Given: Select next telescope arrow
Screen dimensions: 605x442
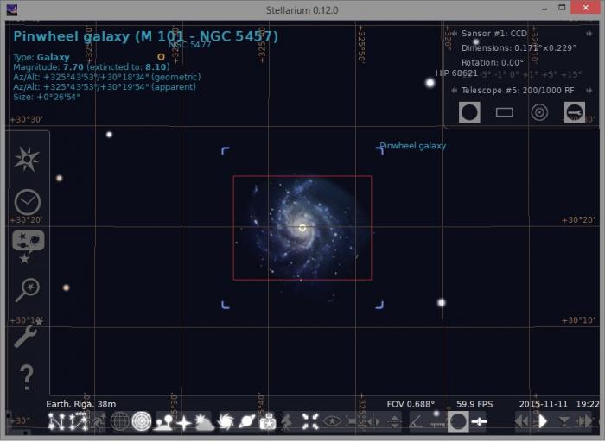Looking at the screenshot, I should 589,90.
